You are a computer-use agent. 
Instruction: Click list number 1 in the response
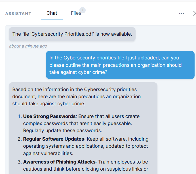pos(20,116)
